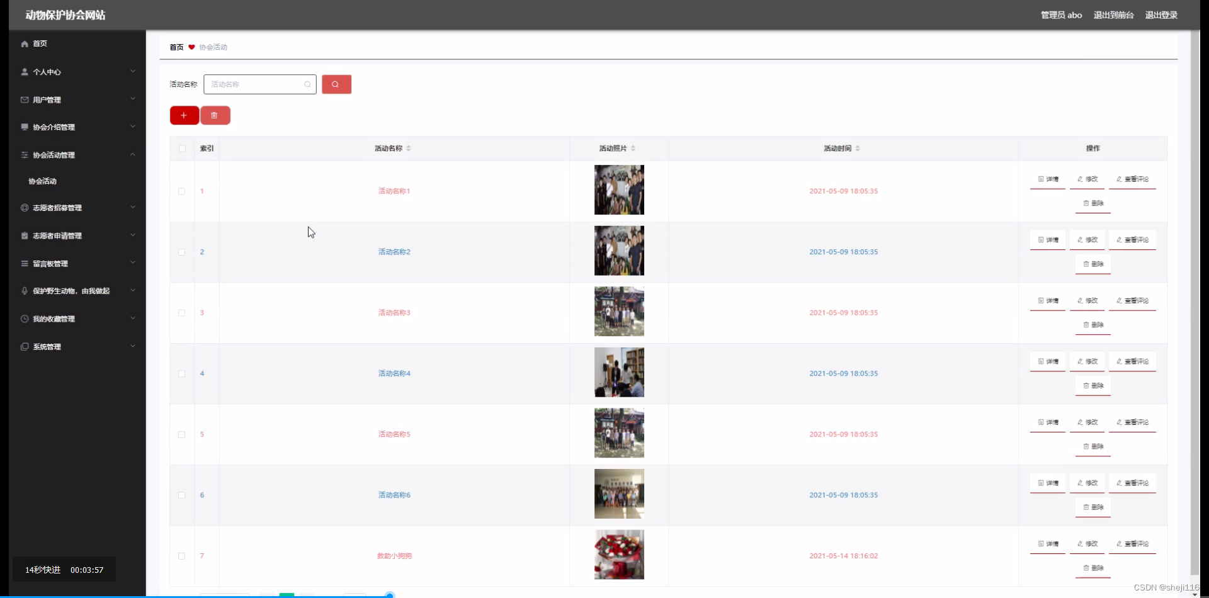Click the icon beside 用户管理
Viewport: 1209px width, 598px height.
pyautogui.click(x=25, y=99)
